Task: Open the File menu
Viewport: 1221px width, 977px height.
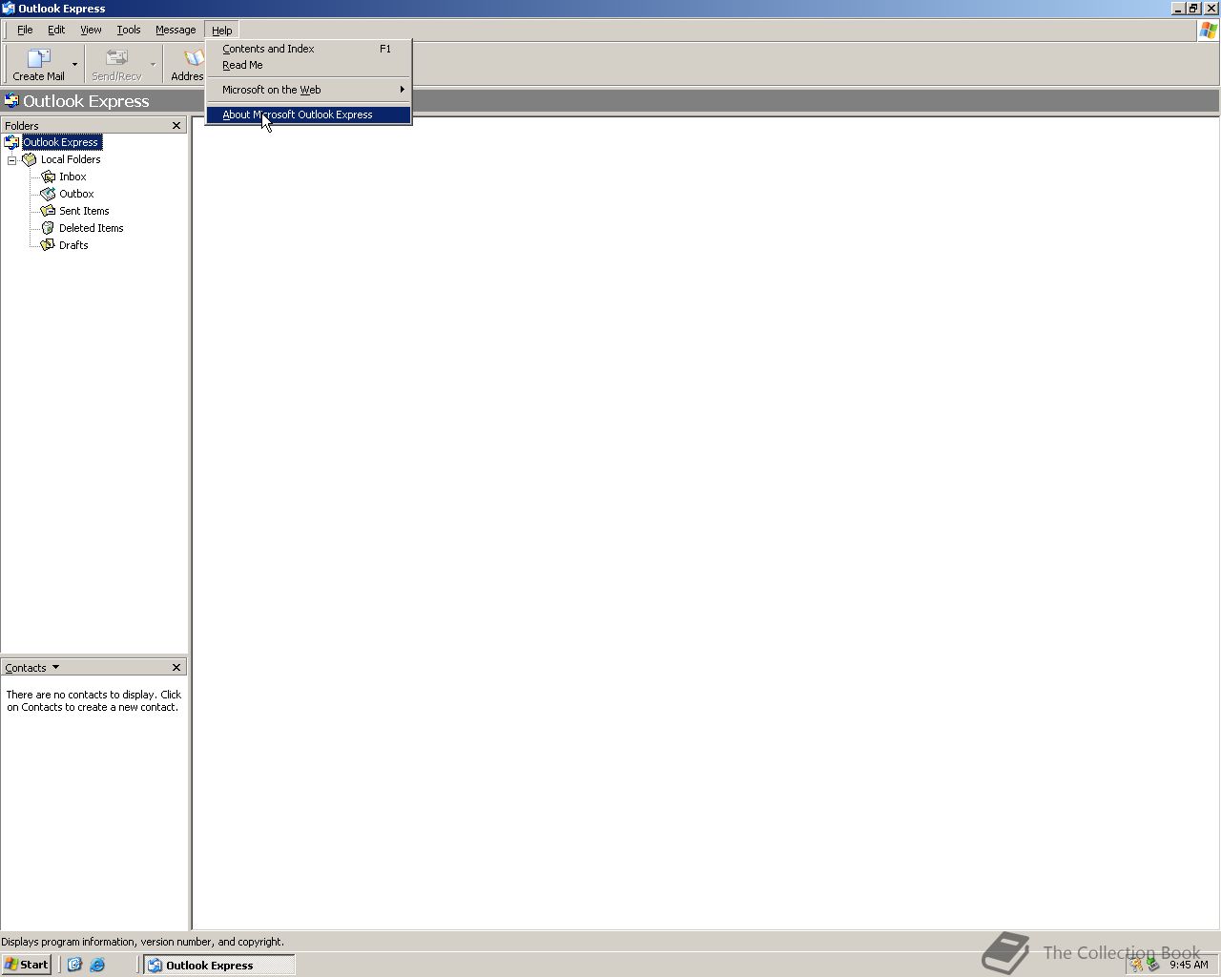Action: [x=25, y=30]
